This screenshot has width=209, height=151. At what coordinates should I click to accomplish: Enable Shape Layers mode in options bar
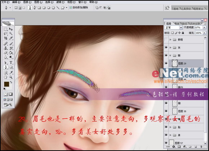point(16,8)
